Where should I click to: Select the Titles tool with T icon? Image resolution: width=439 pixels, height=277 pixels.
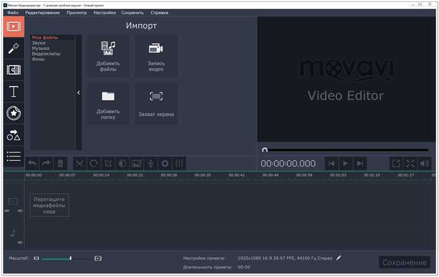point(13,92)
